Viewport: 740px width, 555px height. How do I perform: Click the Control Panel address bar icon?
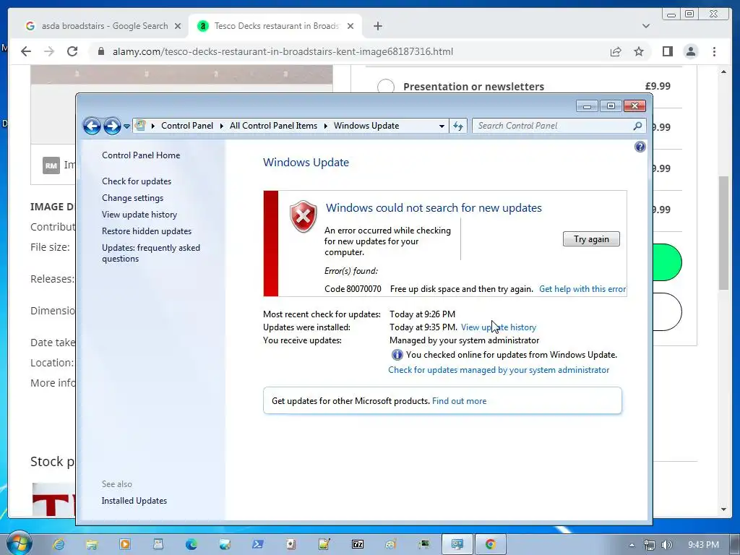tap(140, 126)
